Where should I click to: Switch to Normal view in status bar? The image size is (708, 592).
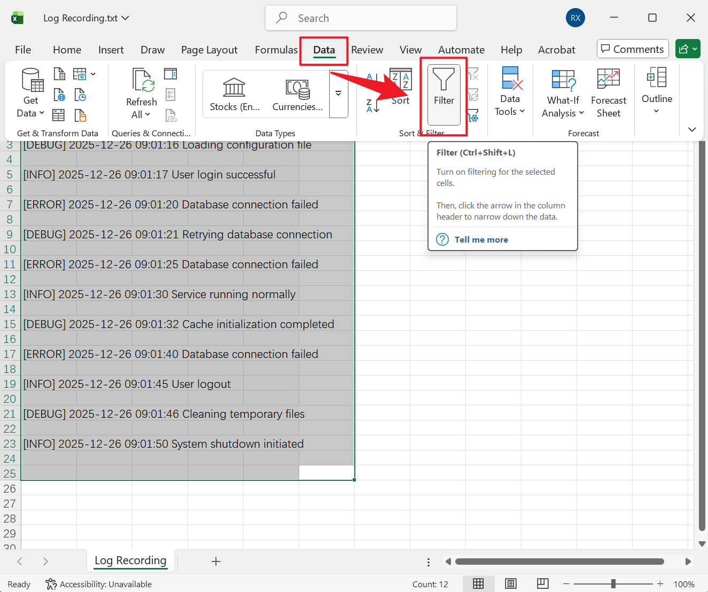click(478, 583)
